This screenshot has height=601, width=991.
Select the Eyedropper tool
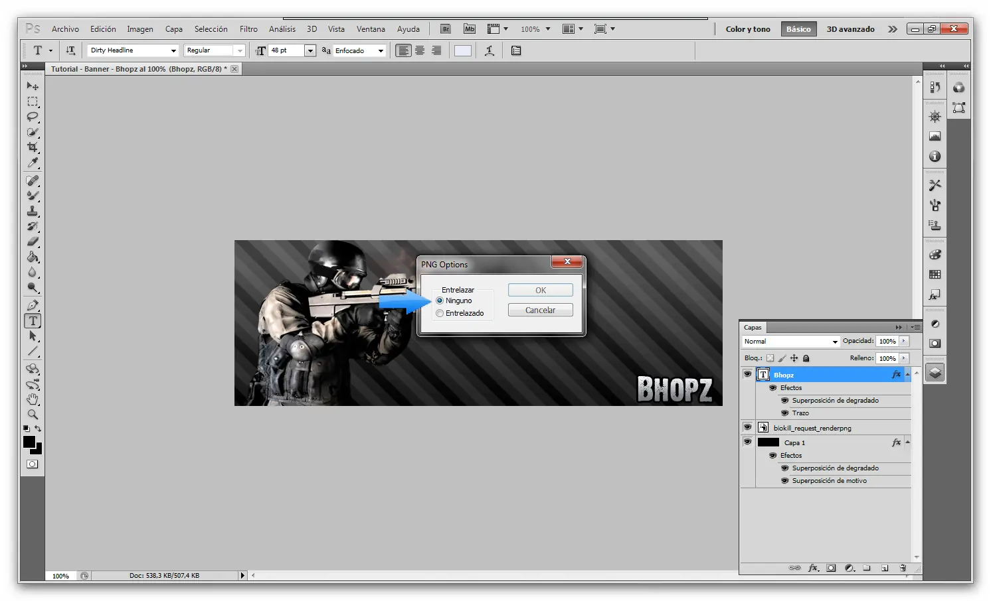coord(33,163)
